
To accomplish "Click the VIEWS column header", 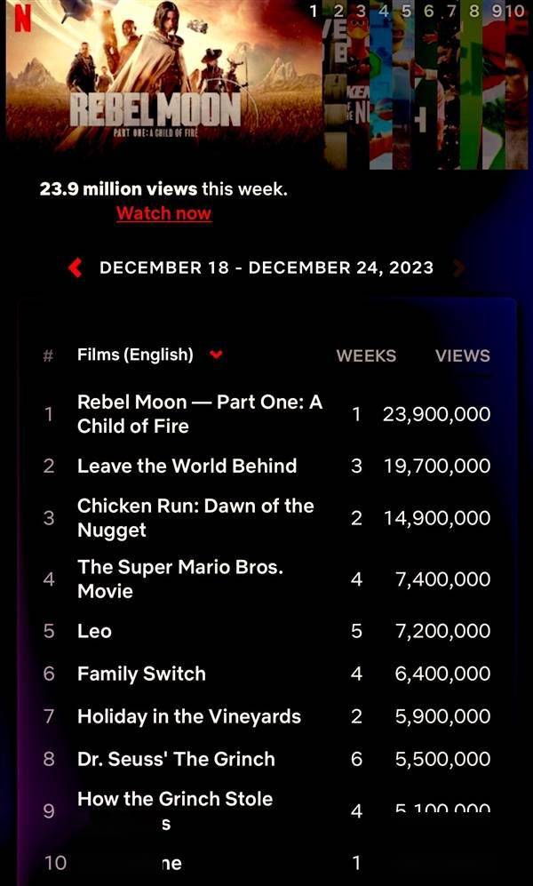I will pos(462,355).
